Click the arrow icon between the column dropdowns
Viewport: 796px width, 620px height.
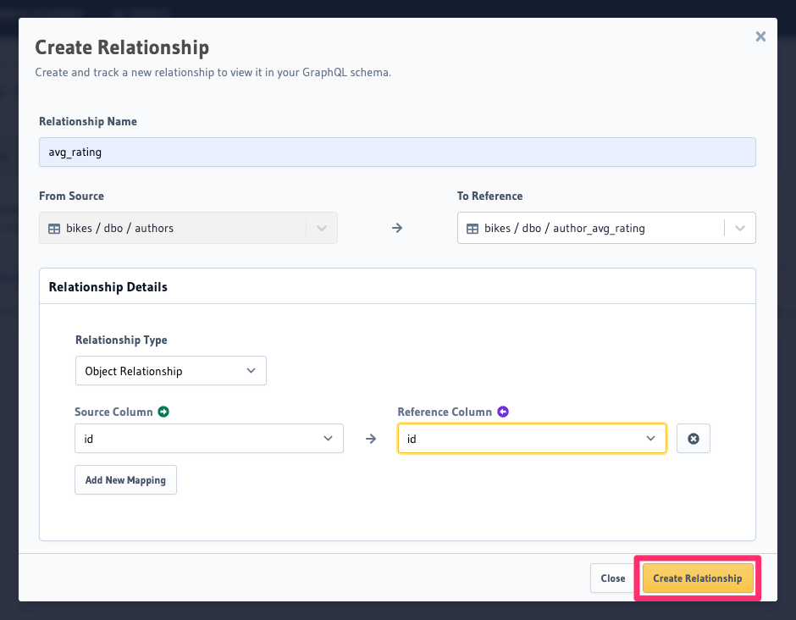pos(370,438)
